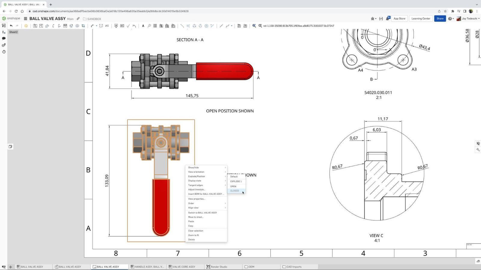Choose CLOSED in the Explode/Position submenu
This screenshot has height=270, width=481.
235,191
